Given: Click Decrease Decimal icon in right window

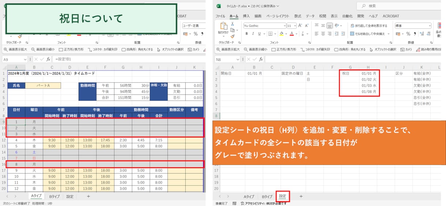Looking at the screenshot, I should (428, 34).
